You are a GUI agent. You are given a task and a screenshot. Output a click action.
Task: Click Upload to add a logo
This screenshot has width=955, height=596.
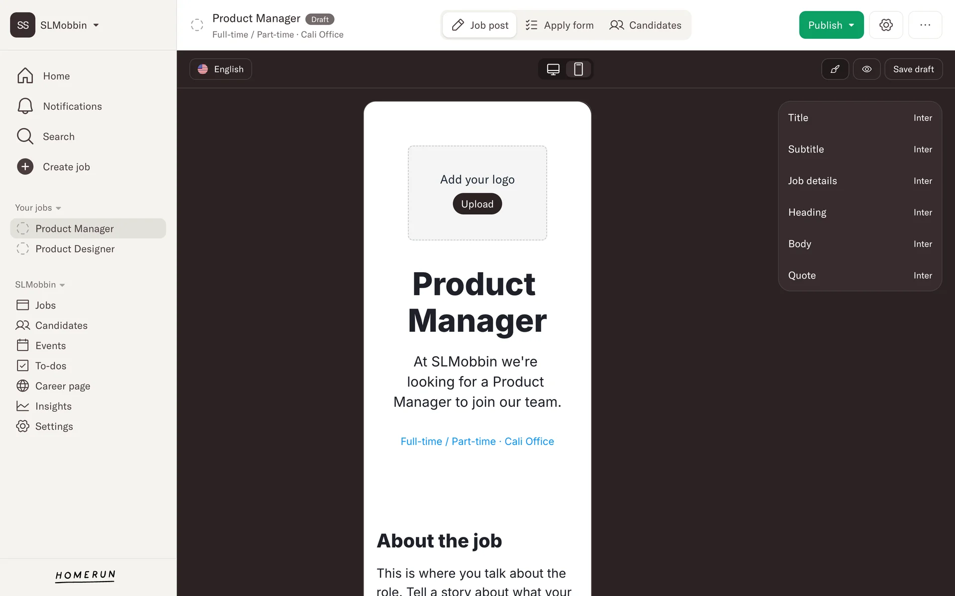coord(477,204)
